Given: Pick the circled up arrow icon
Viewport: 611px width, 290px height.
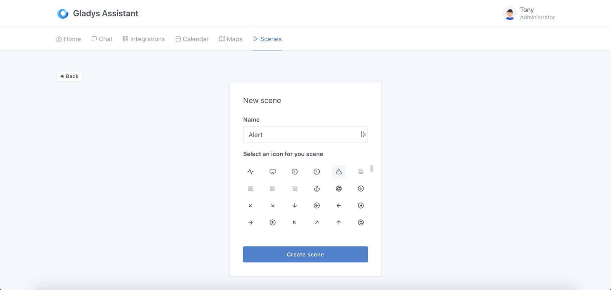Looking at the screenshot, I should [x=273, y=222].
